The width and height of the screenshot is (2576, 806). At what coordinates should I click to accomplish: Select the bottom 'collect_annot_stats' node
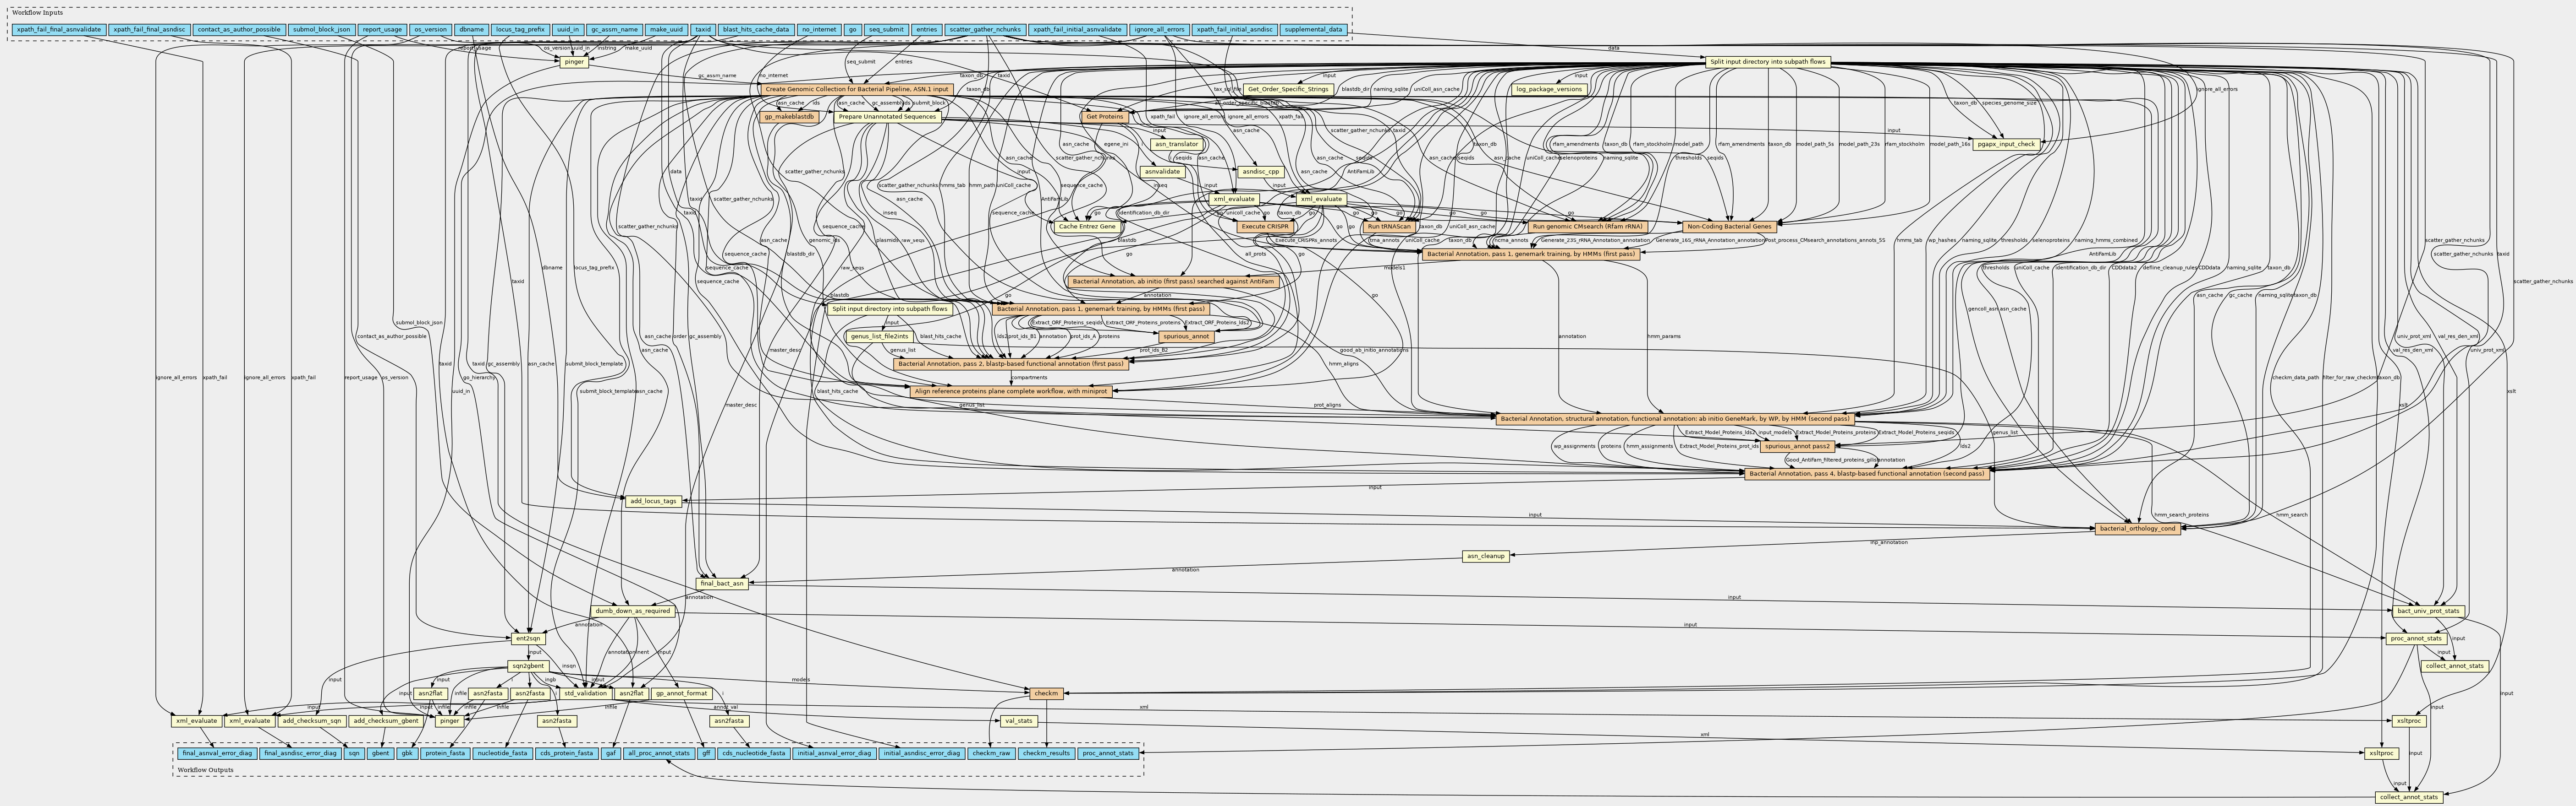2409,797
